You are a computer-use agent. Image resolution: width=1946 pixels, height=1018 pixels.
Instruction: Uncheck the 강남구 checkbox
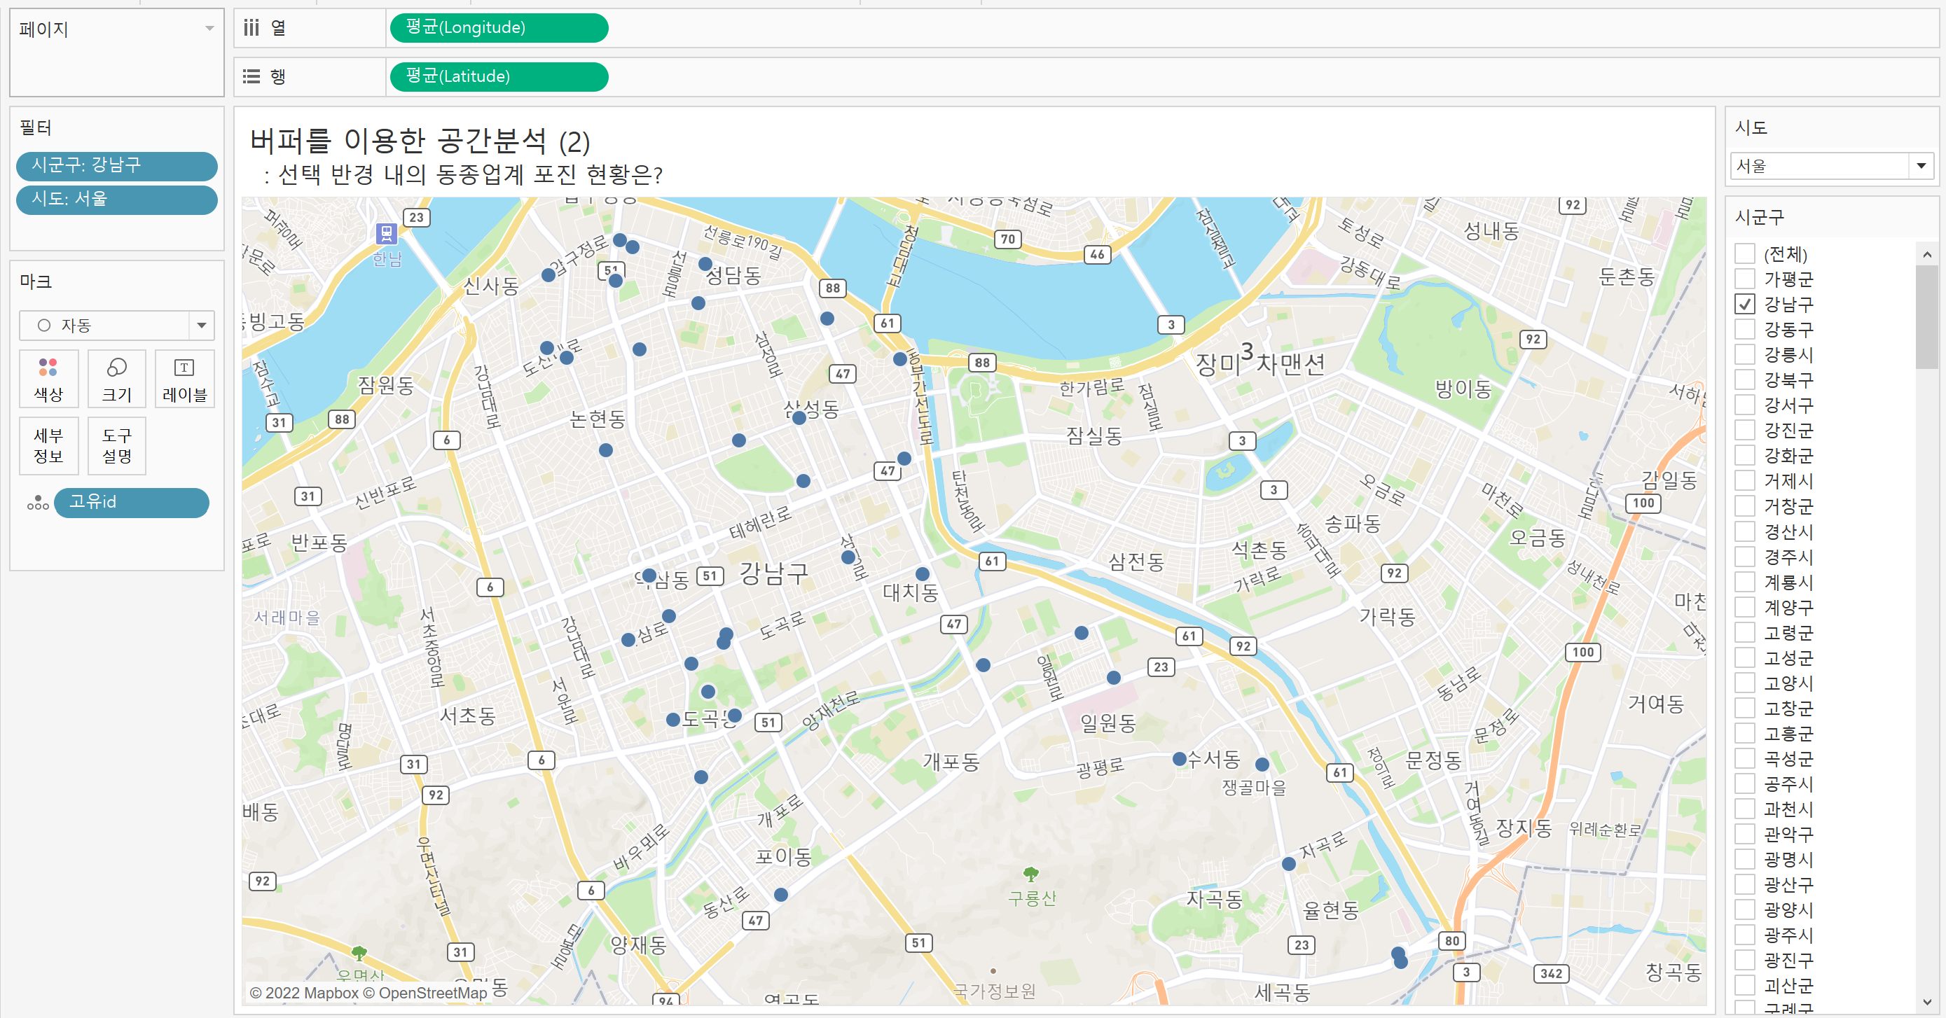[1744, 305]
